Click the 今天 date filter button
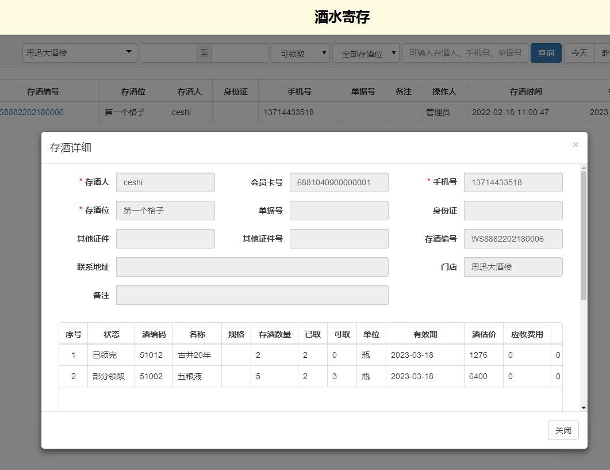 (579, 53)
